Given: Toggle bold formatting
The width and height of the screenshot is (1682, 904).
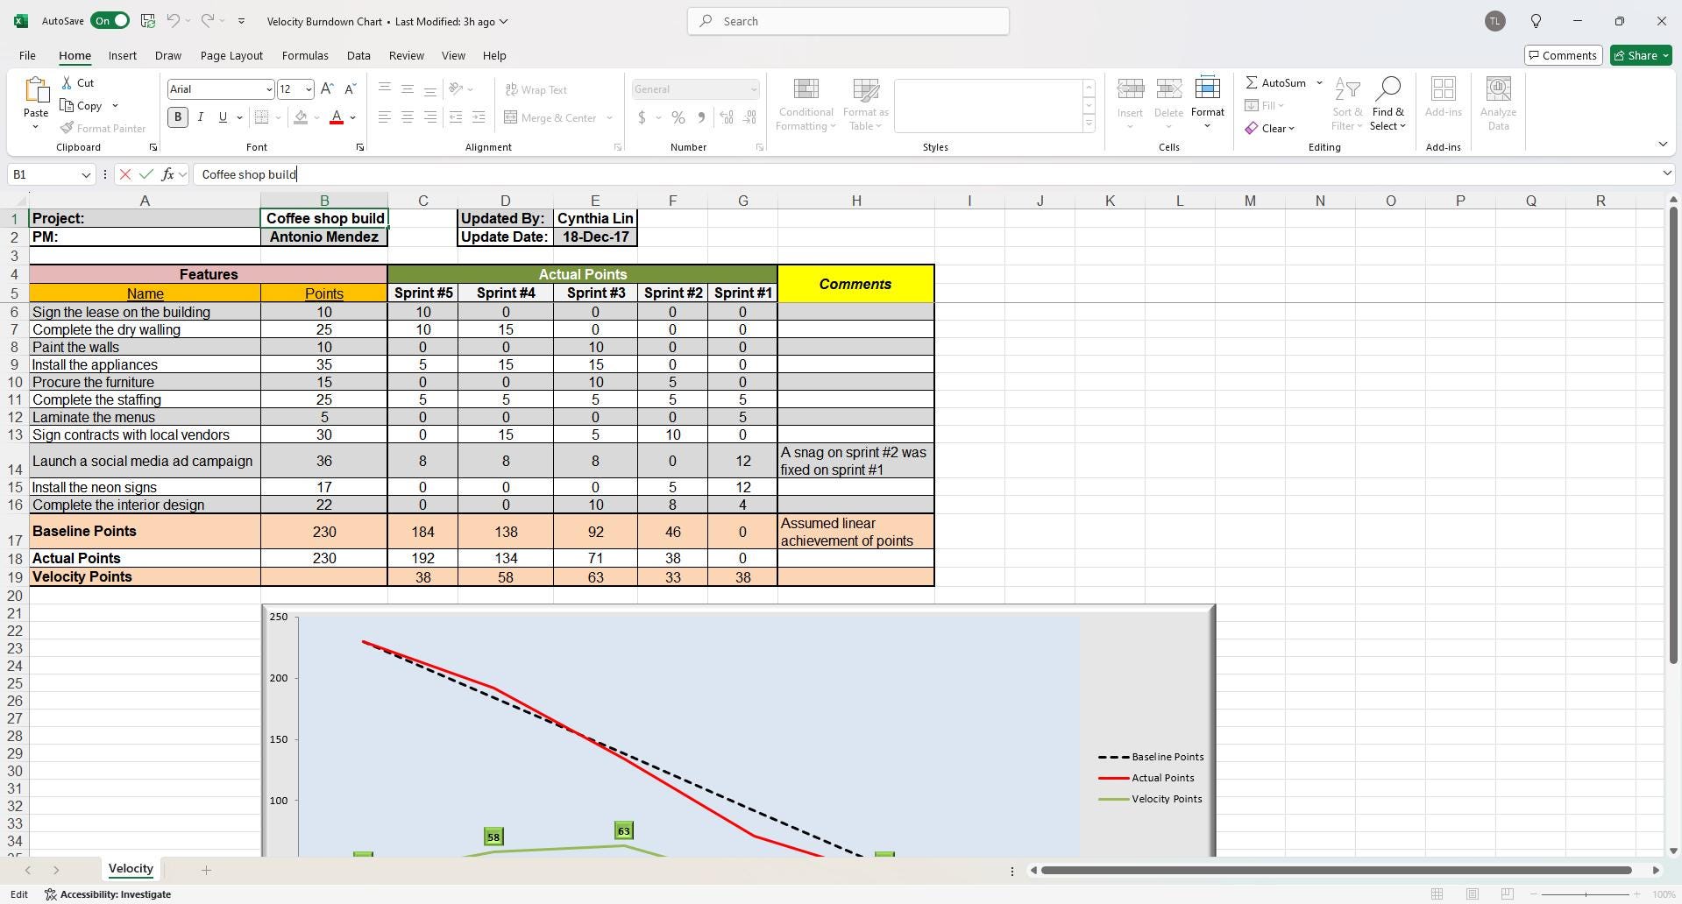Looking at the screenshot, I should 177,117.
